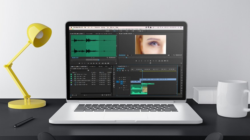Export frame from Program monitor
The height and width of the screenshot is (140, 250).
click(x=165, y=61)
